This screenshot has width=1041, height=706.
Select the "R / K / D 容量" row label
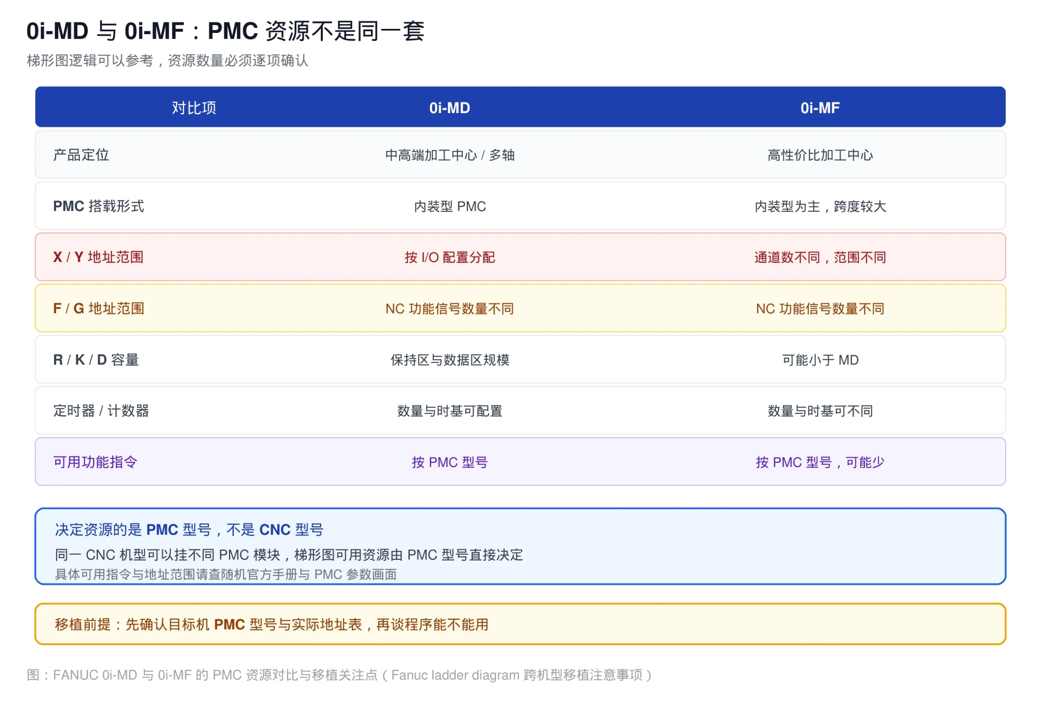pos(96,360)
